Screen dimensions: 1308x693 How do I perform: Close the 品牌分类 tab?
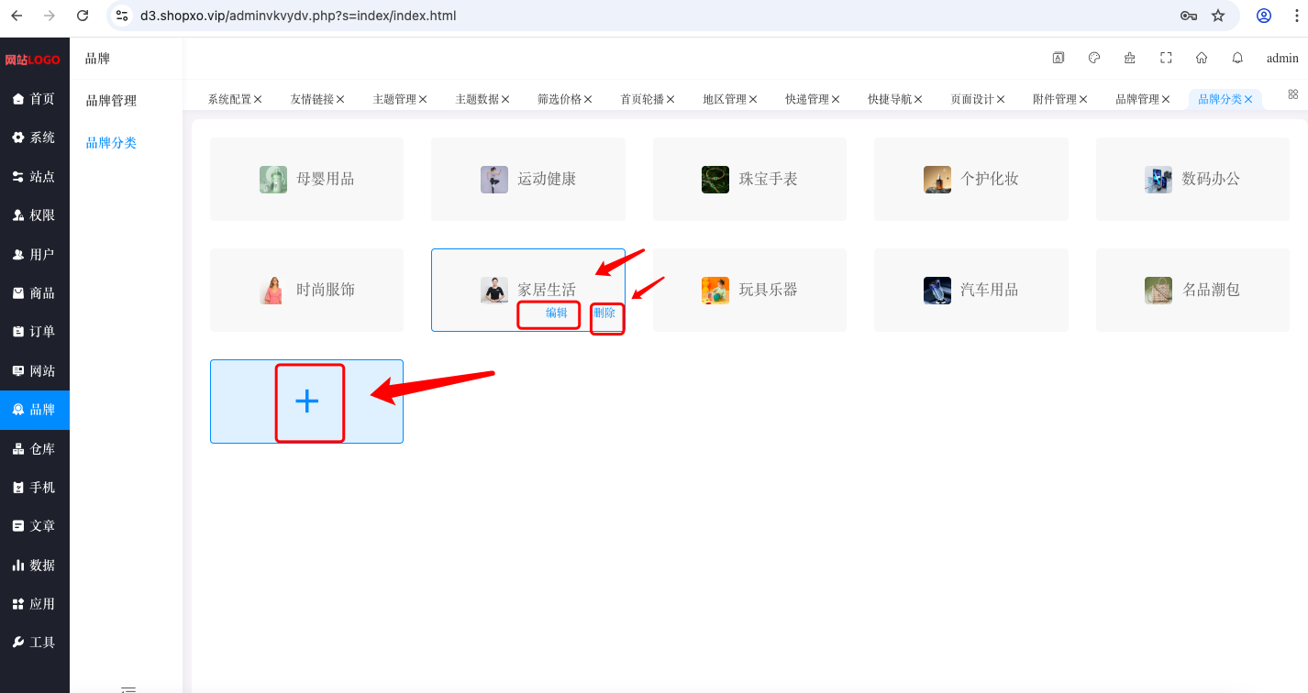[x=1248, y=99]
